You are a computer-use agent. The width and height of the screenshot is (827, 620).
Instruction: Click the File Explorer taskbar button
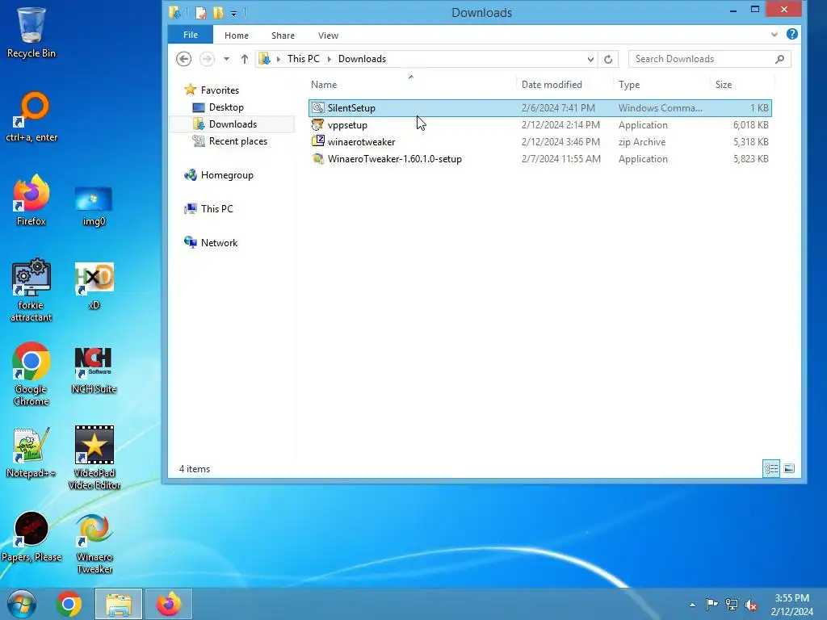tap(119, 604)
